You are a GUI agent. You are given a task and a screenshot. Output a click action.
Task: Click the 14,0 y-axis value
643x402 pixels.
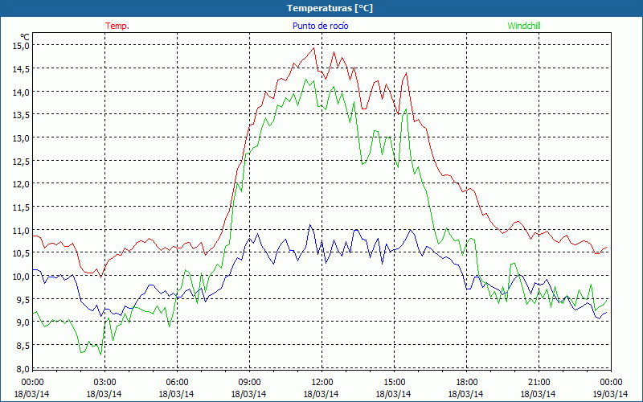tap(23, 92)
